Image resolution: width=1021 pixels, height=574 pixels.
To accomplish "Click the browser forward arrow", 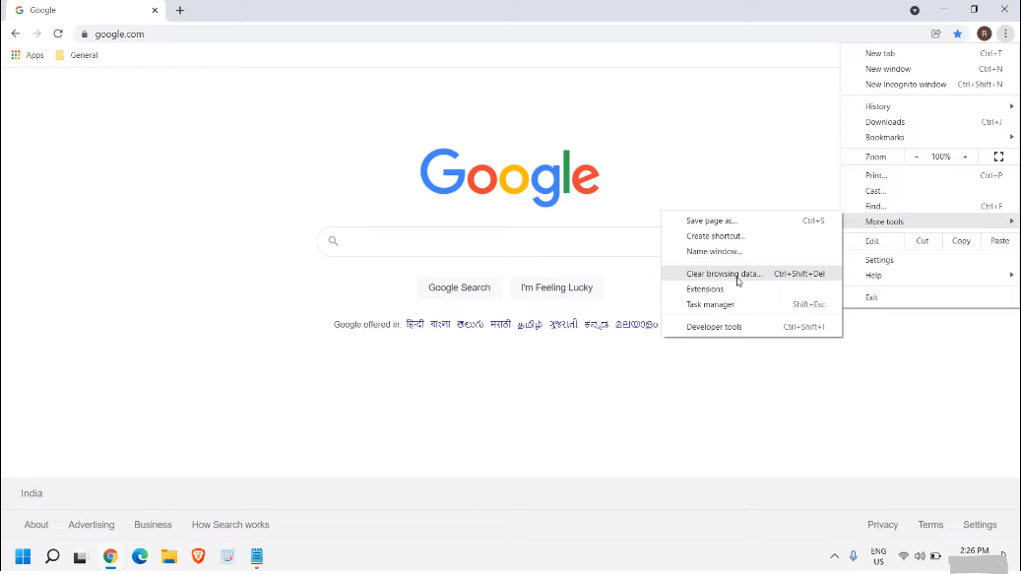I will coord(37,33).
